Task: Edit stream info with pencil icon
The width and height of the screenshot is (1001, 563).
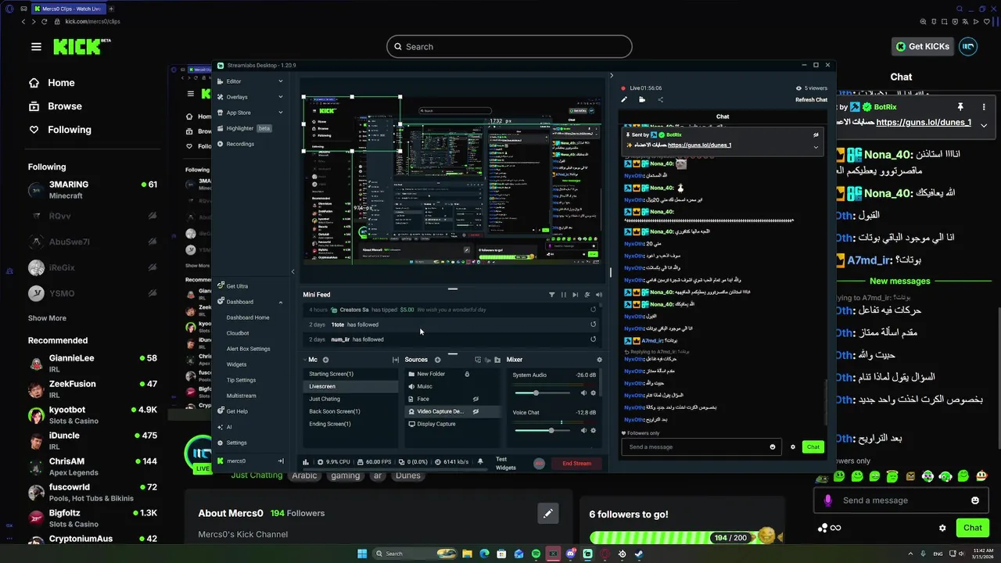Action: click(624, 99)
